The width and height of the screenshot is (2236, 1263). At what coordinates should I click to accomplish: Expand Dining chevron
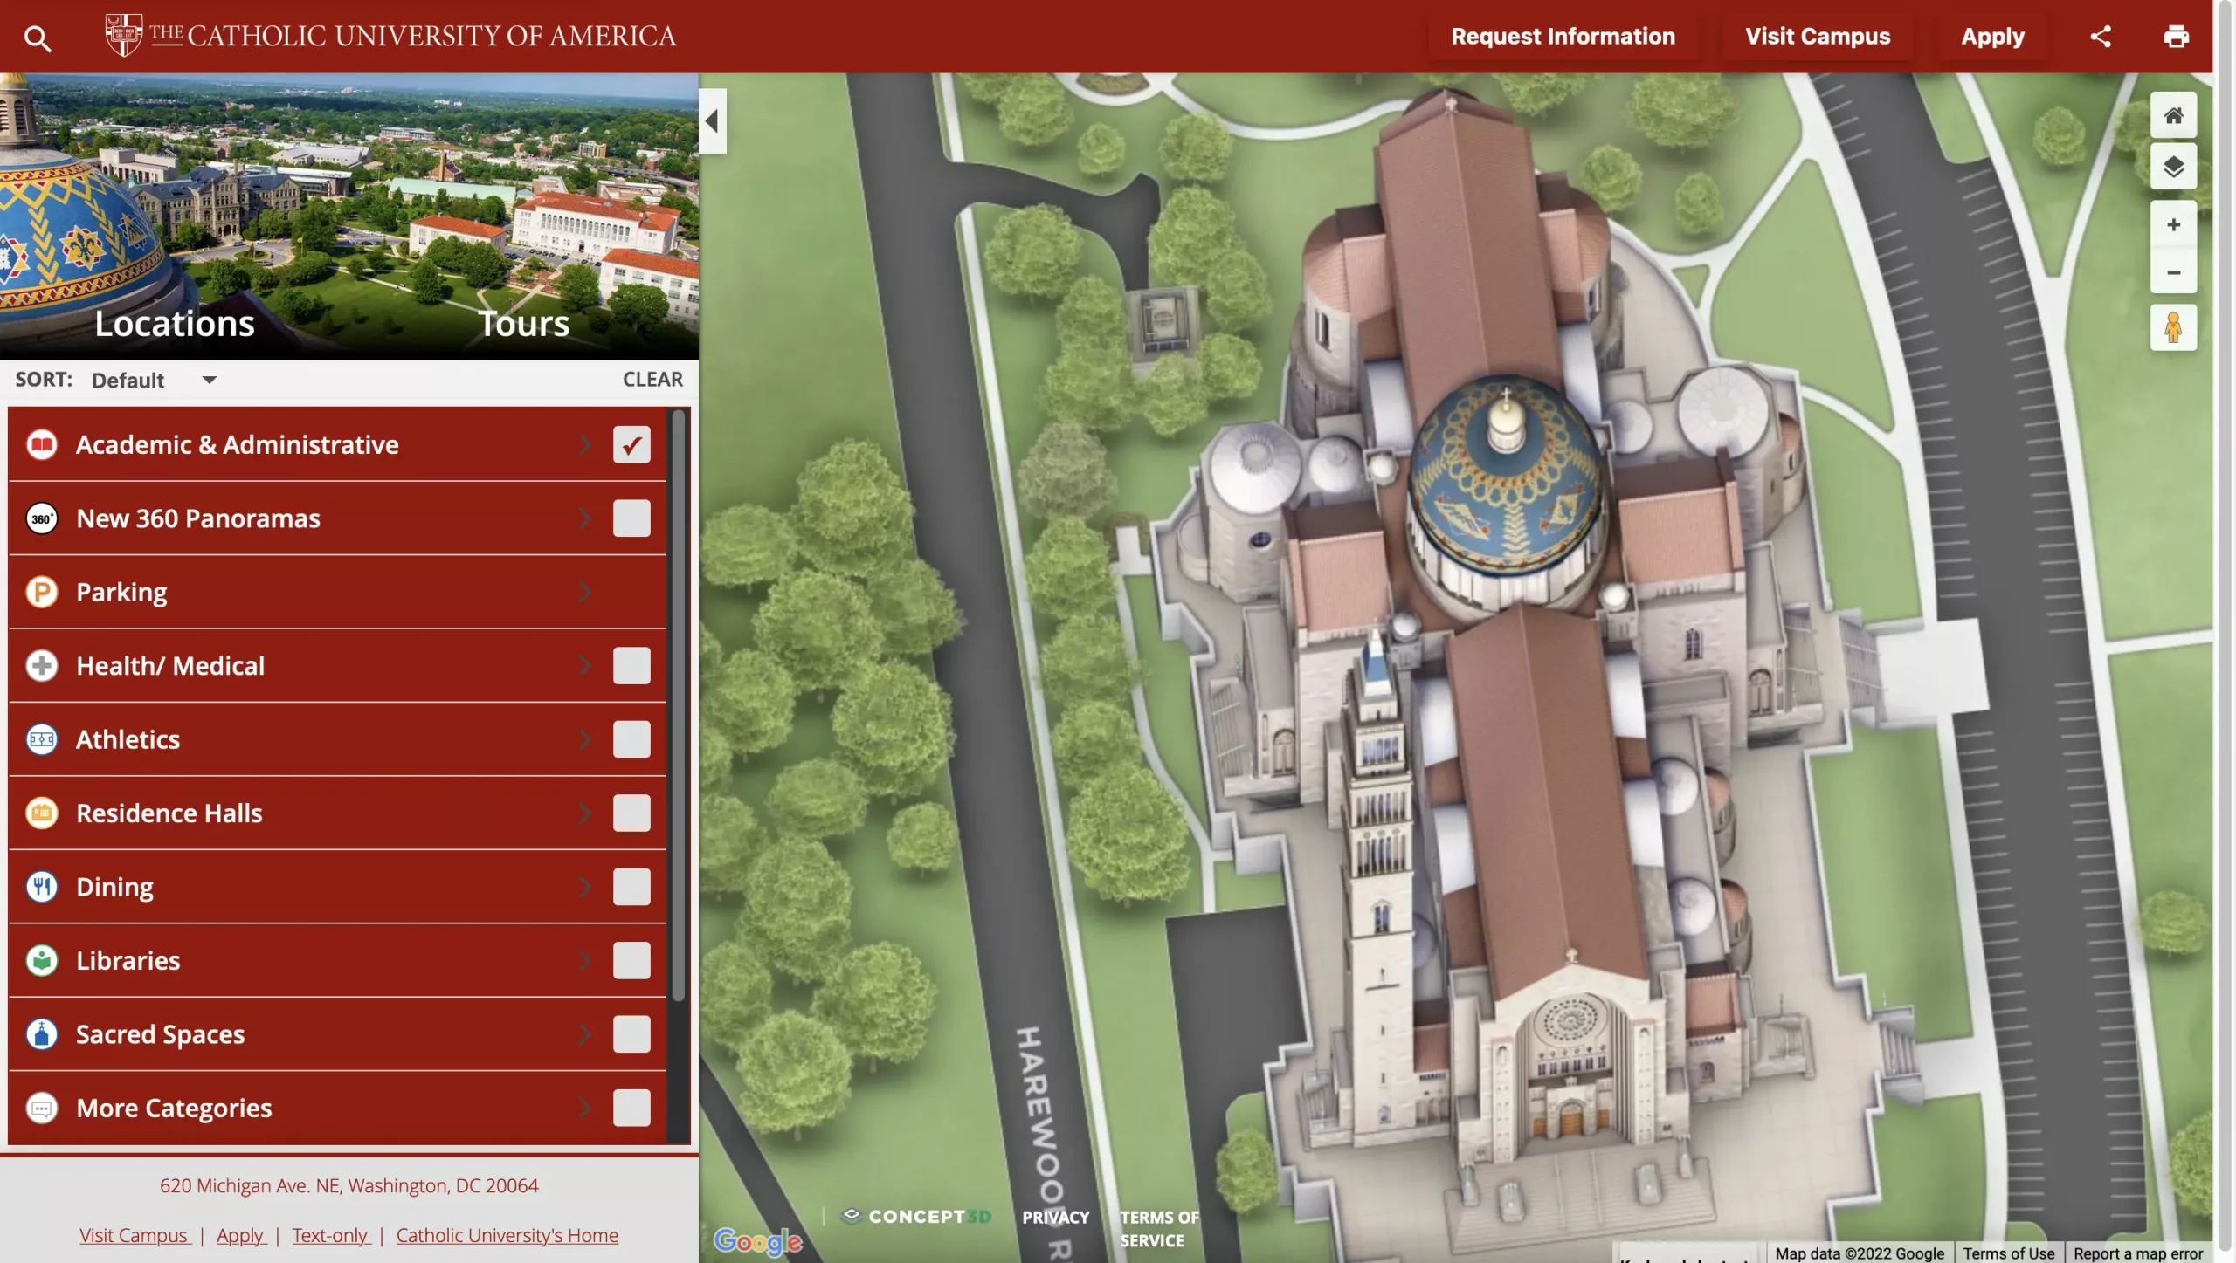tap(584, 887)
